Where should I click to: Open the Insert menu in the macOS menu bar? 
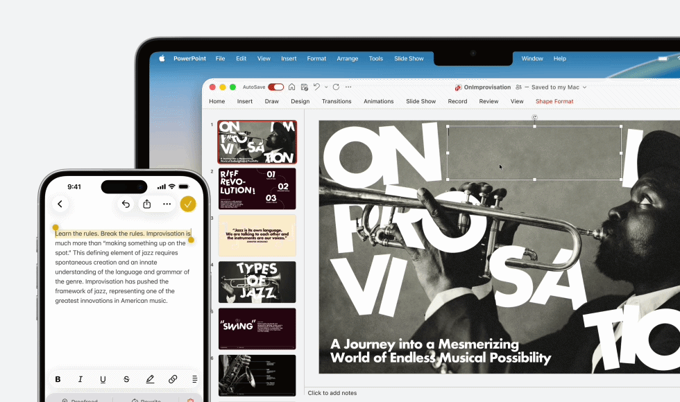pos(289,58)
